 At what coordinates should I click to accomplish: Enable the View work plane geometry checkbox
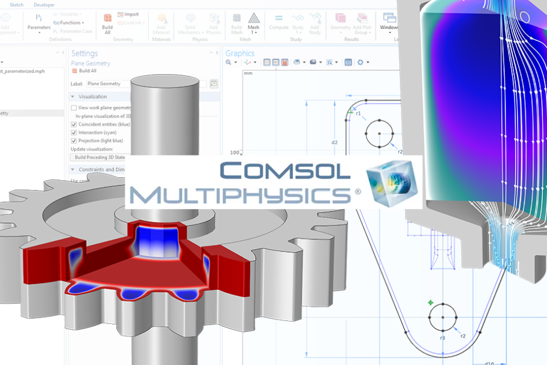point(74,108)
